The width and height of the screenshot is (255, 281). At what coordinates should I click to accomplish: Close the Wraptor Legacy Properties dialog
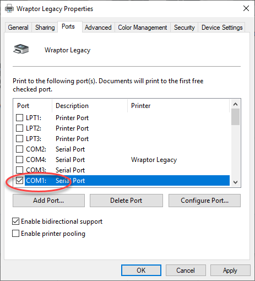pos(246,8)
